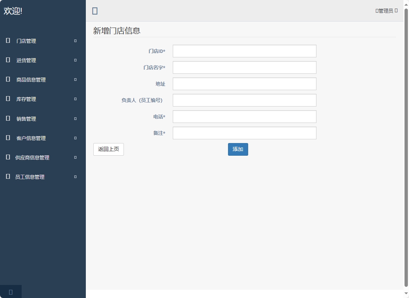Image resolution: width=409 pixels, height=298 pixels.
Task: Expand the 库存管理 arrow
Action: [75, 99]
